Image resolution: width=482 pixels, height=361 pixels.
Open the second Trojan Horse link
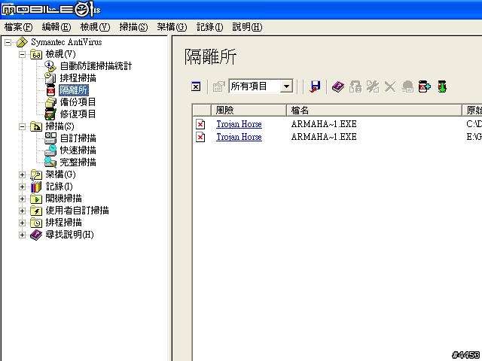[x=239, y=137]
